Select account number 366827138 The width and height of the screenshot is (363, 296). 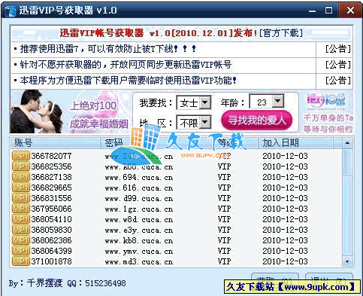coord(51,177)
